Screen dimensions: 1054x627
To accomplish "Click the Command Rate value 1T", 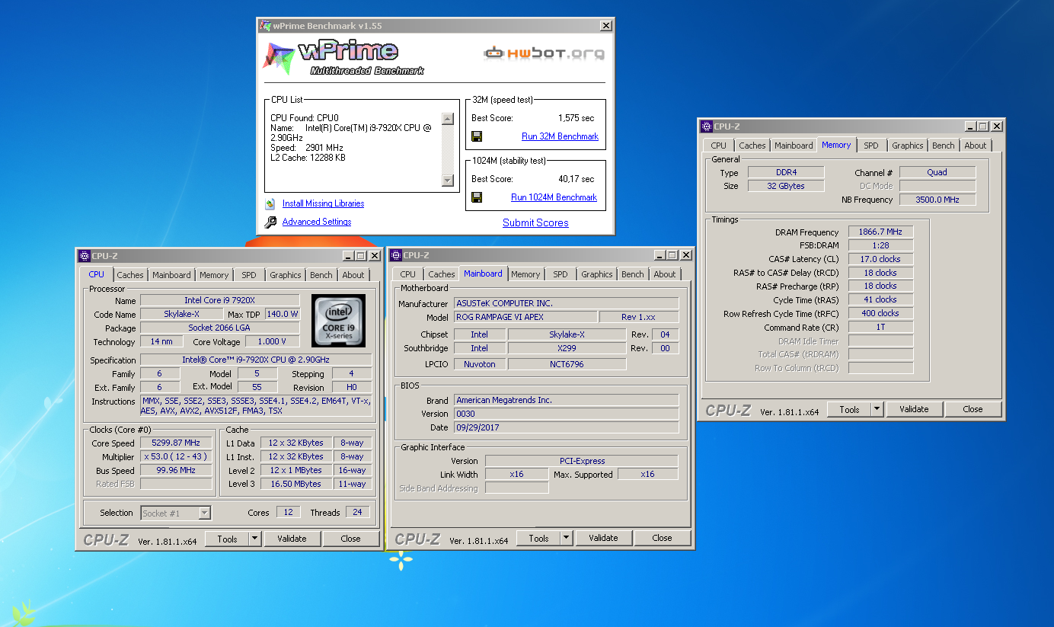I will coord(880,327).
